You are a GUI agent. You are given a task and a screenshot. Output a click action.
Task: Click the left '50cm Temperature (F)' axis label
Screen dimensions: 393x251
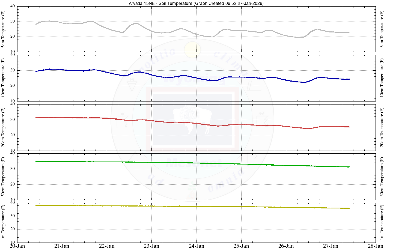3,177
